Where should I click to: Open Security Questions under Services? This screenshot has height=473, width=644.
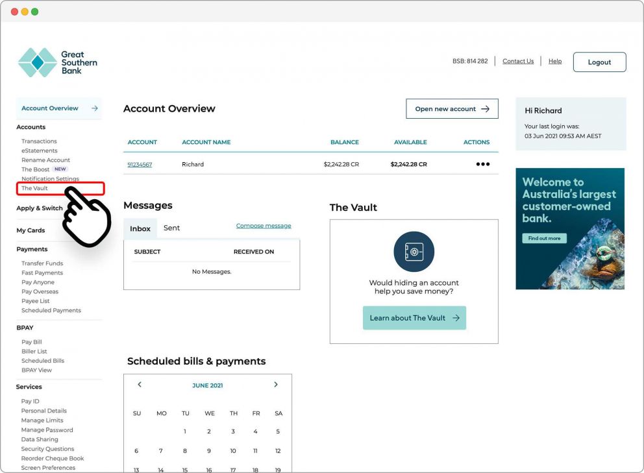click(47, 449)
